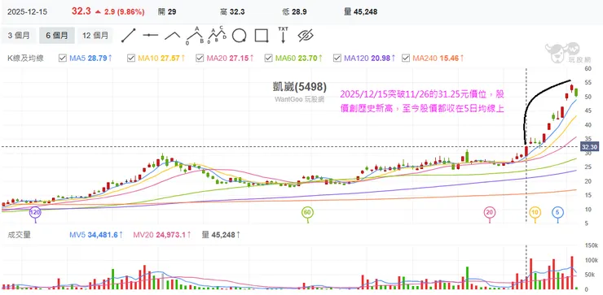Click the MV5 value 34,481.6
Viewport: 603px width, 295px height.
pos(103,235)
